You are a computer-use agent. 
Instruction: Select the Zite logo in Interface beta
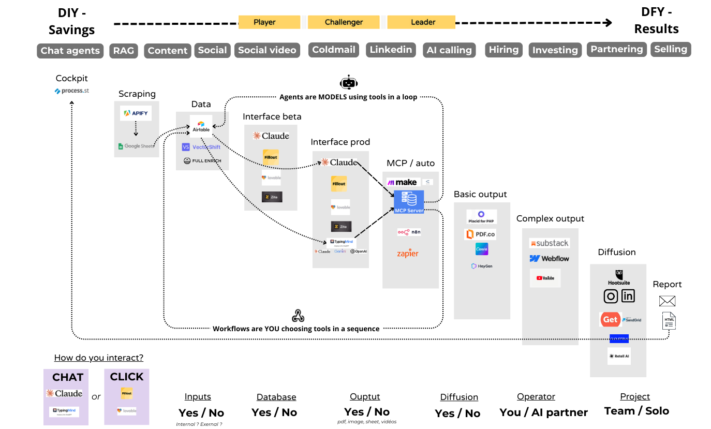272,197
